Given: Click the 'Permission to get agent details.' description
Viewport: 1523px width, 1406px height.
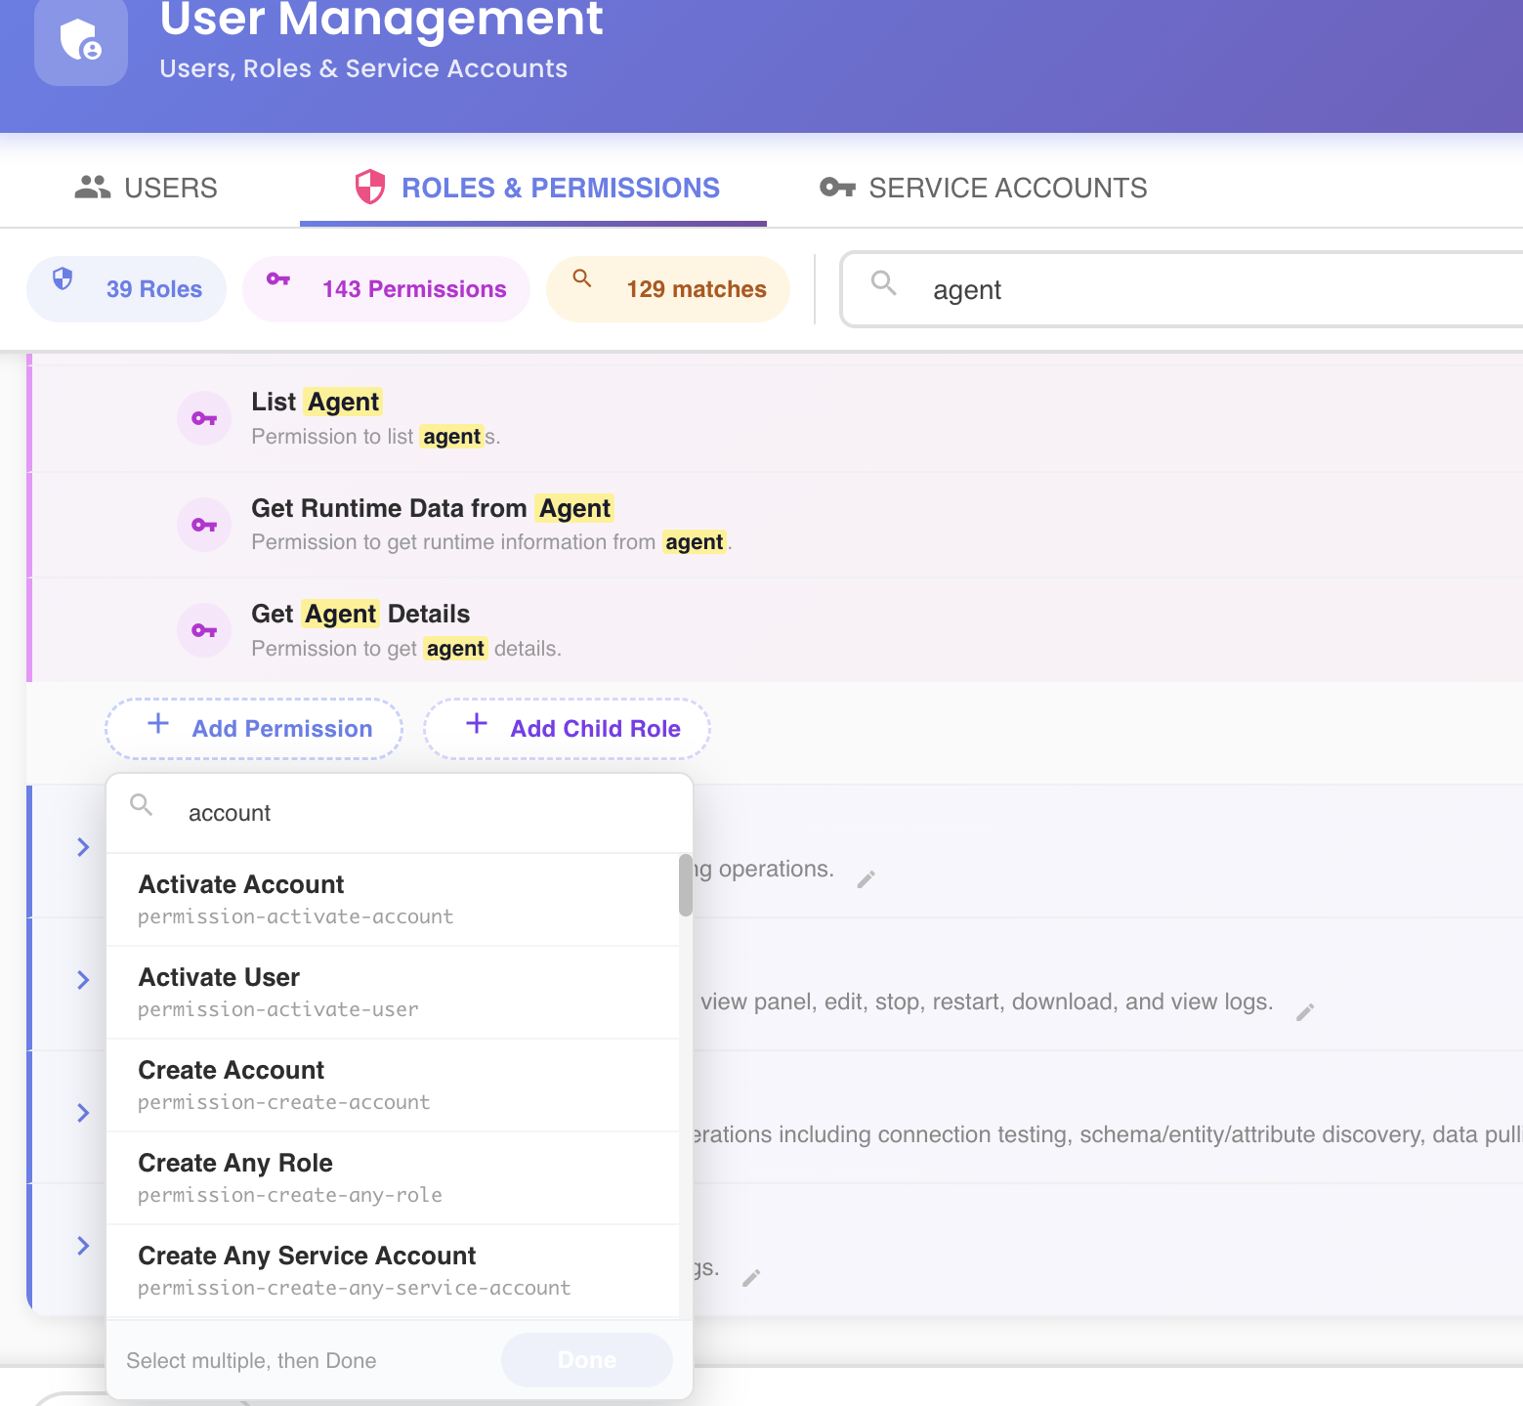Looking at the screenshot, I should (x=406, y=649).
